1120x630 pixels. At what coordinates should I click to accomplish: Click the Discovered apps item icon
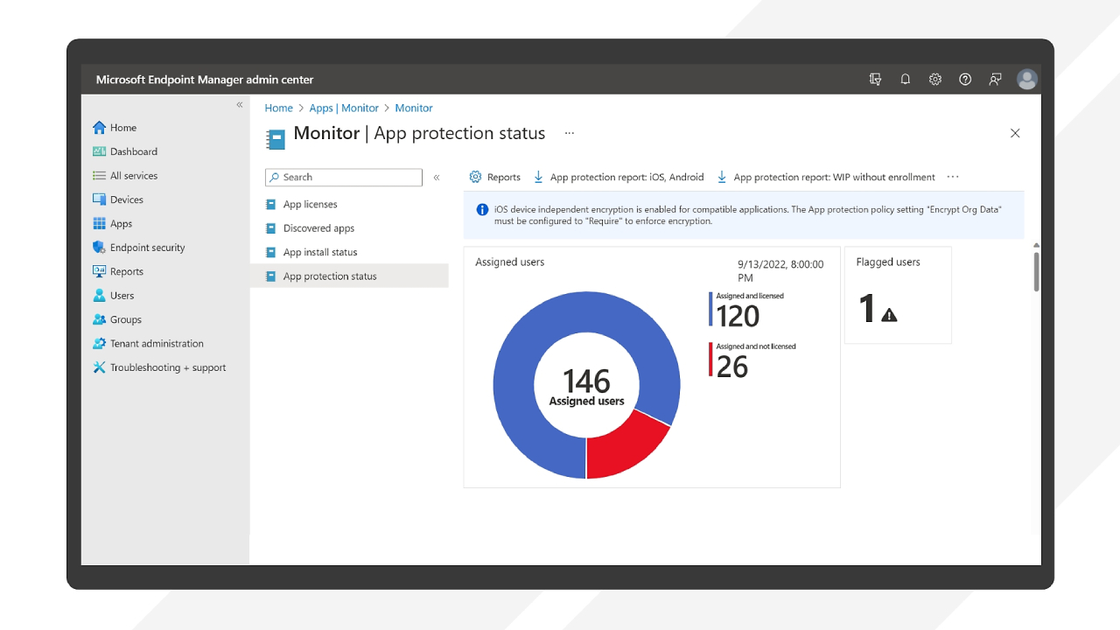click(x=270, y=228)
